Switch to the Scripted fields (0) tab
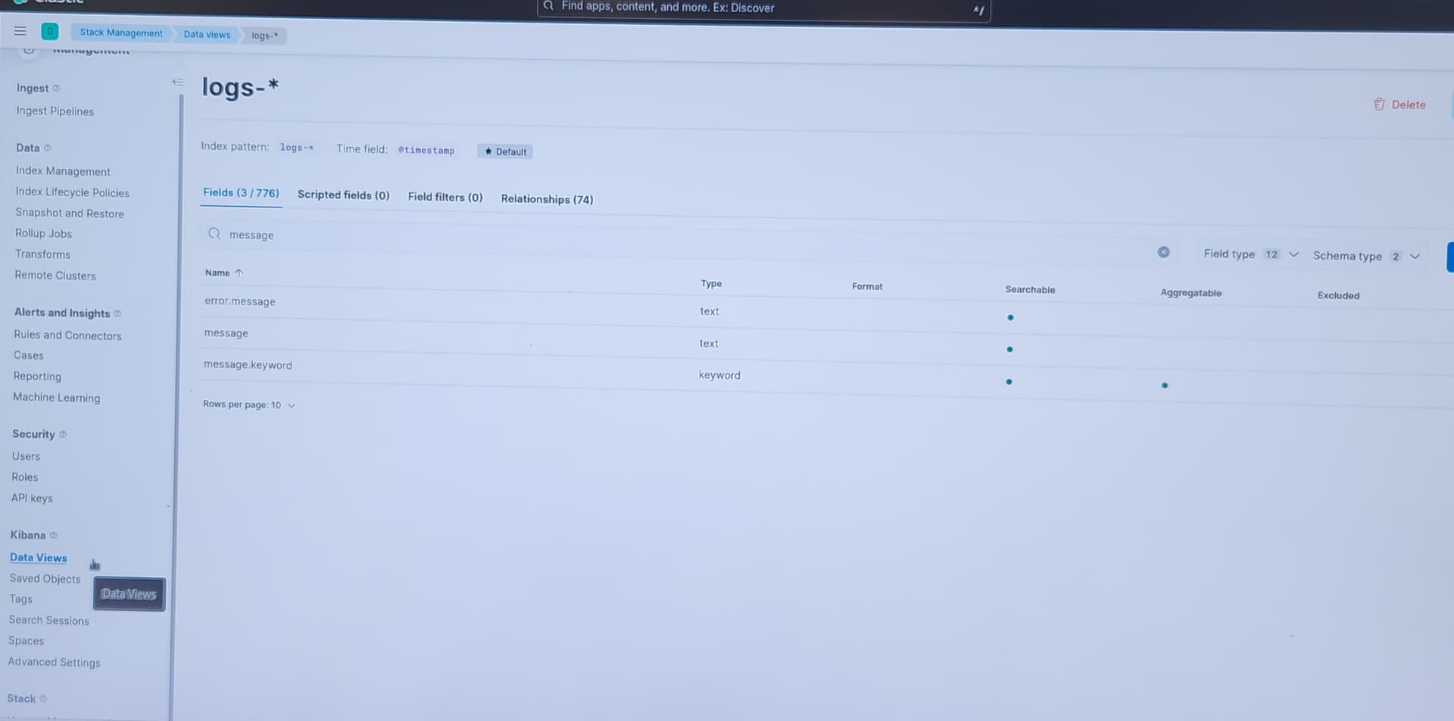The width and height of the screenshot is (1454, 721). pos(343,195)
